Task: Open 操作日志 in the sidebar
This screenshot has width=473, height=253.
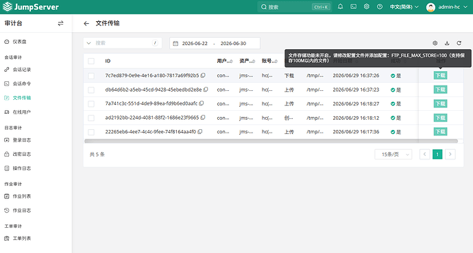Action: coord(22,168)
